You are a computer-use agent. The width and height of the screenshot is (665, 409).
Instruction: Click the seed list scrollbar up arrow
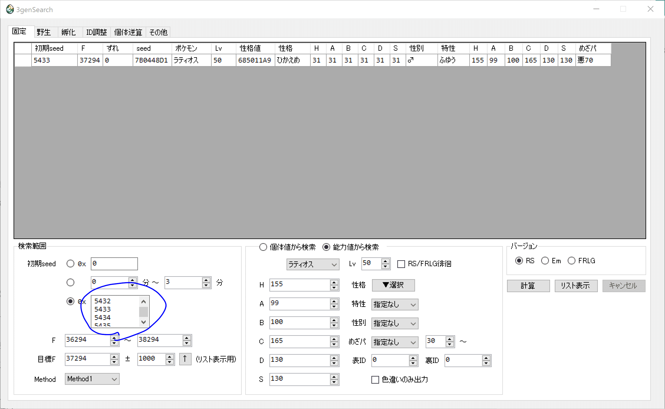[144, 301]
